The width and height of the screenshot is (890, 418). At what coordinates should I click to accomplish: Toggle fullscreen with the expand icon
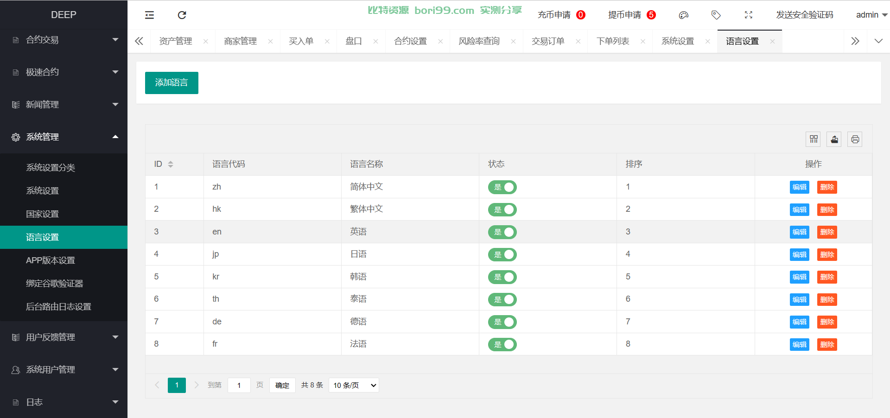point(748,15)
